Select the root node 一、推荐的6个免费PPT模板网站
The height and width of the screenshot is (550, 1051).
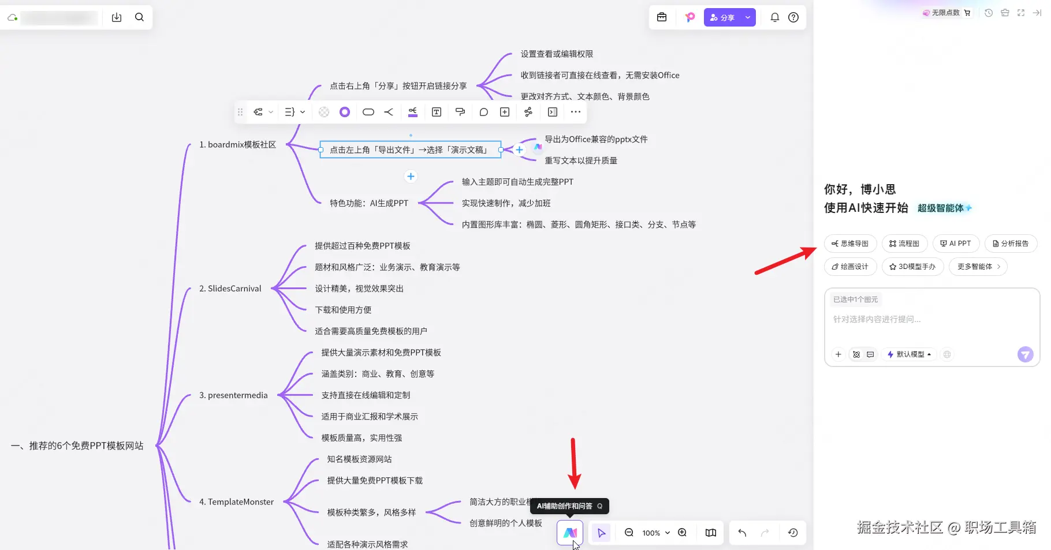[x=77, y=446]
